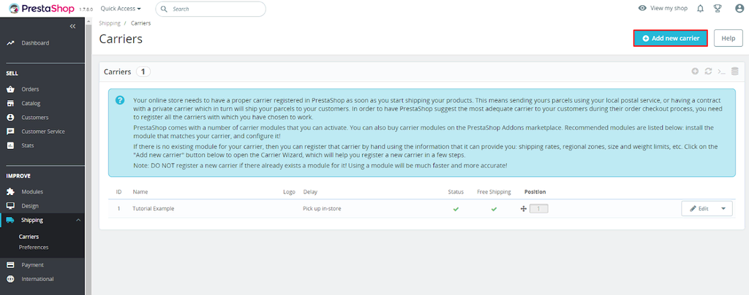The height and width of the screenshot is (295, 749).
Task: Click the move handle in Position column
Action: [x=523, y=209]
